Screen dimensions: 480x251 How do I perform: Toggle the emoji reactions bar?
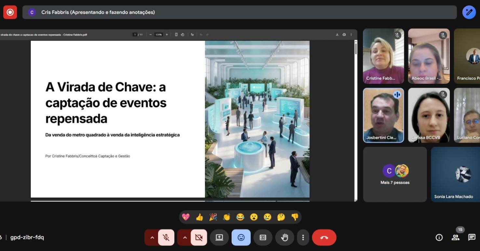(x=241, y=237)
